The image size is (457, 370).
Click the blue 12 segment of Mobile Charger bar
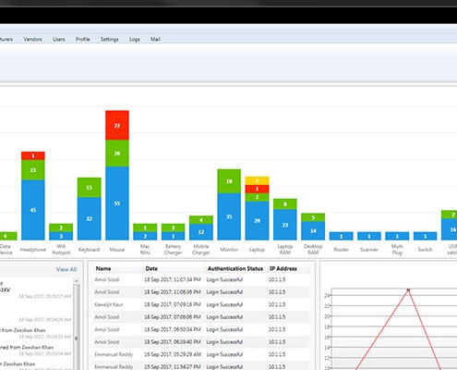click(201, 232)
